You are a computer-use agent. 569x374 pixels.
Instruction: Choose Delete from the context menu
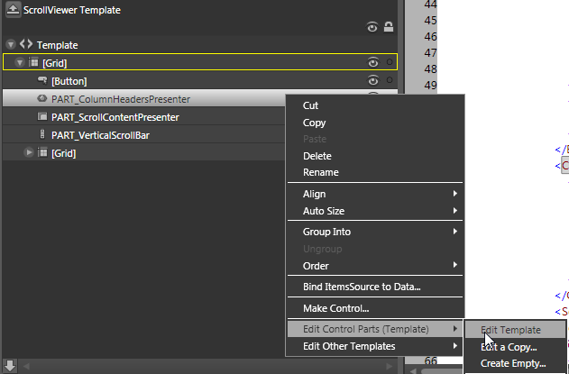(x=375, y=156)
